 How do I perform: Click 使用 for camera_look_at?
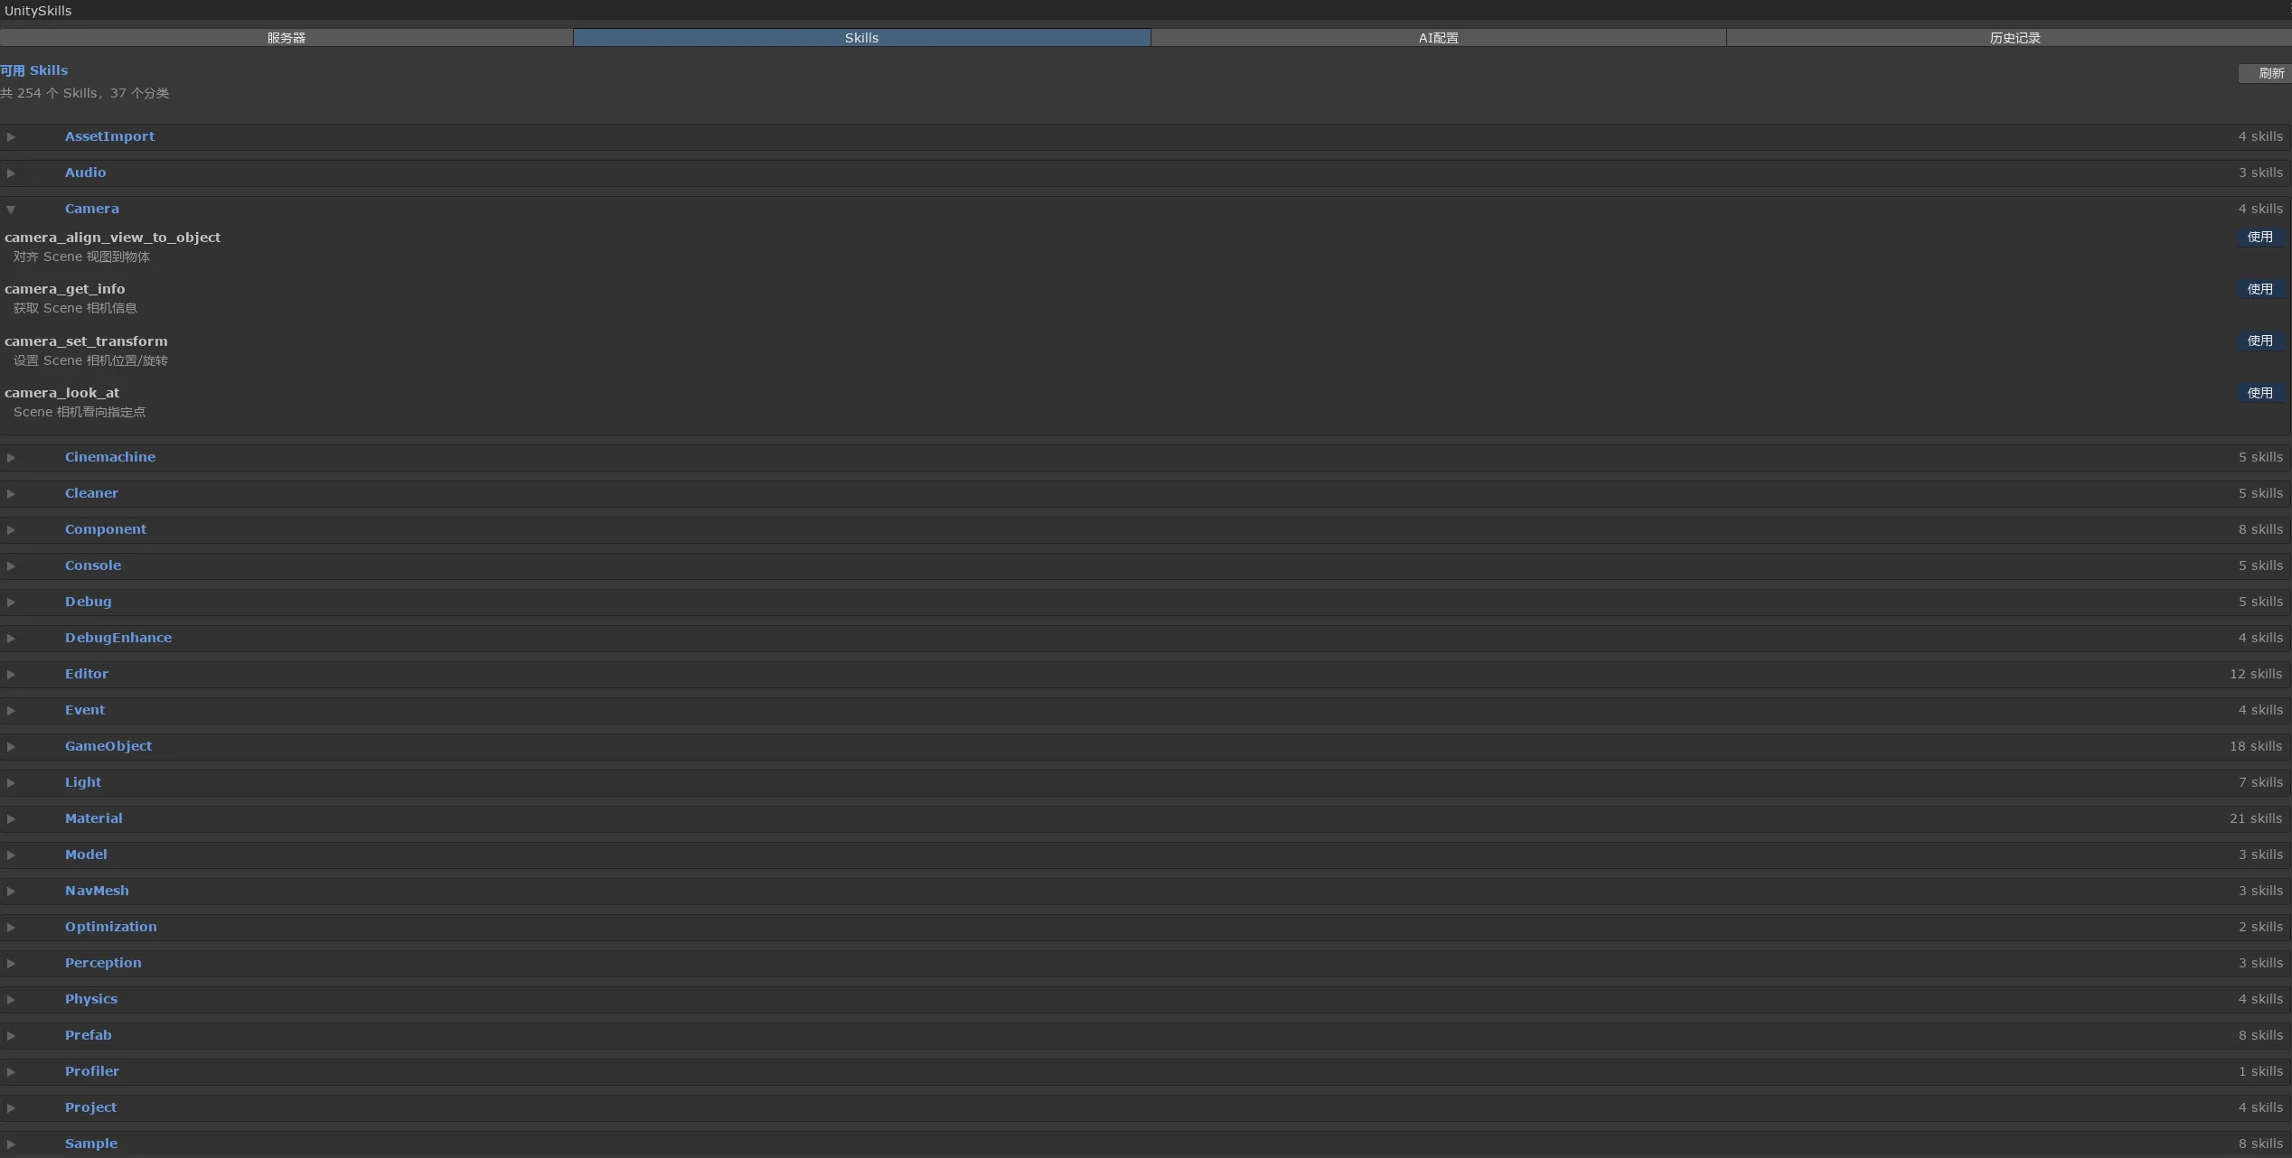2259,393
